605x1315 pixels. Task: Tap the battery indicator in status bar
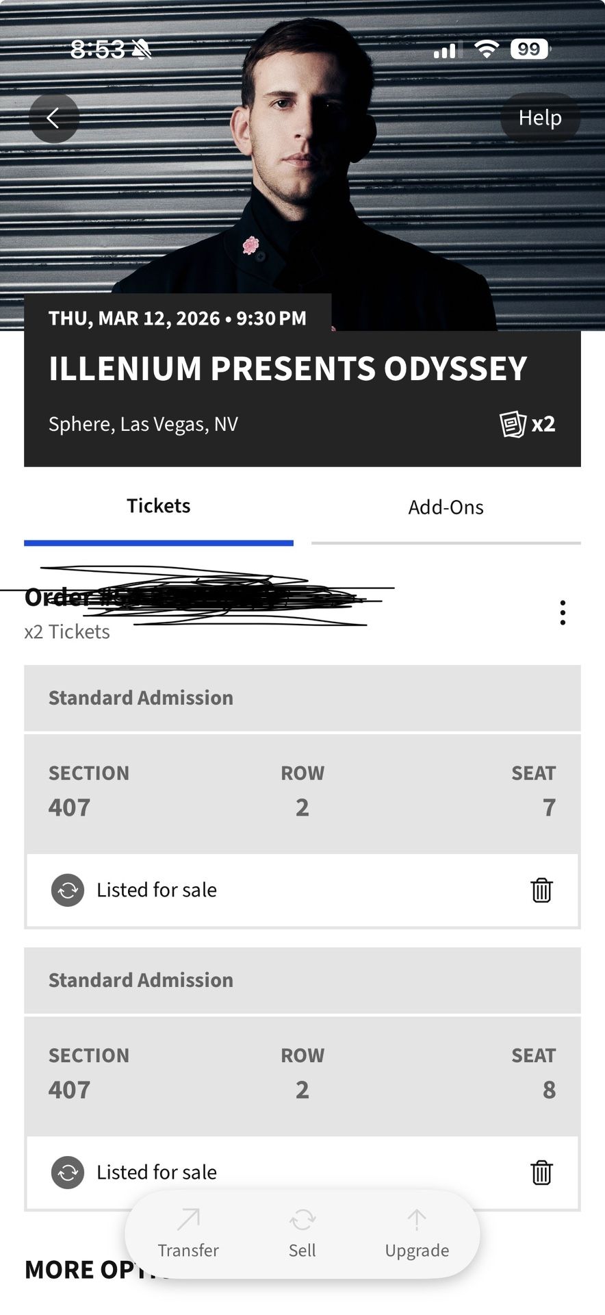tap(530, 49)
